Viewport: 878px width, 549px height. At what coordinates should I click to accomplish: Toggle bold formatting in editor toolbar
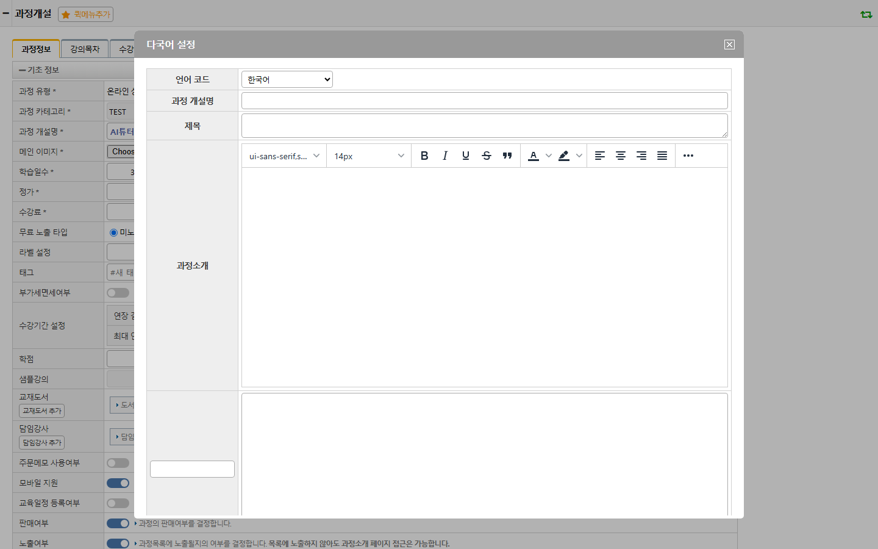coord(424,156)
